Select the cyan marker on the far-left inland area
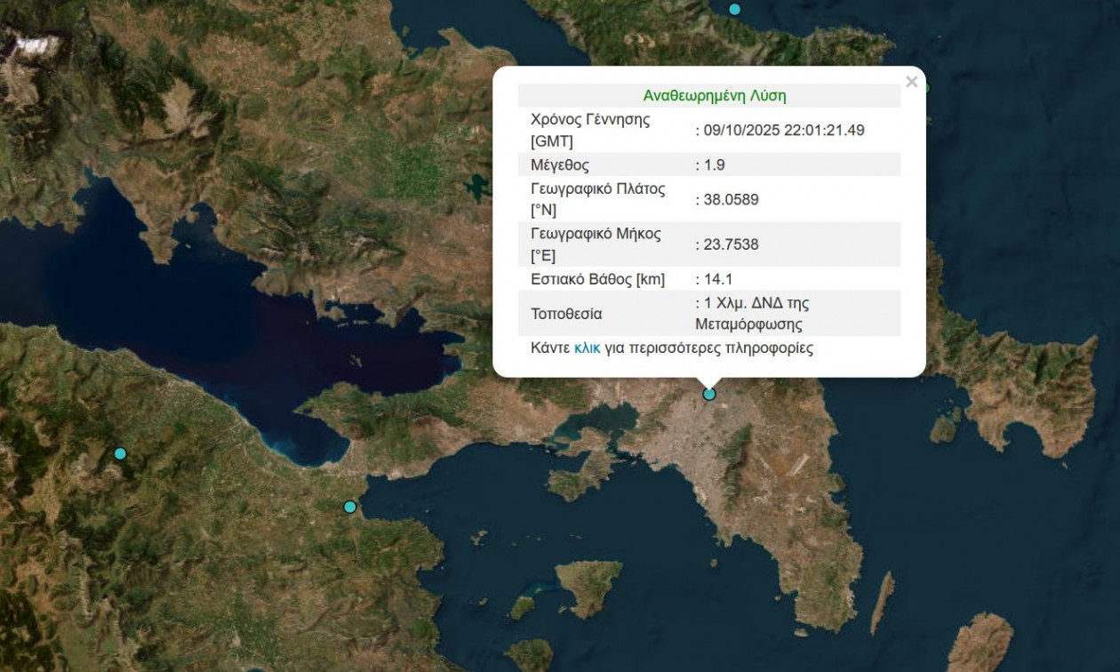 pyautogui.click(x=120, y=453)
